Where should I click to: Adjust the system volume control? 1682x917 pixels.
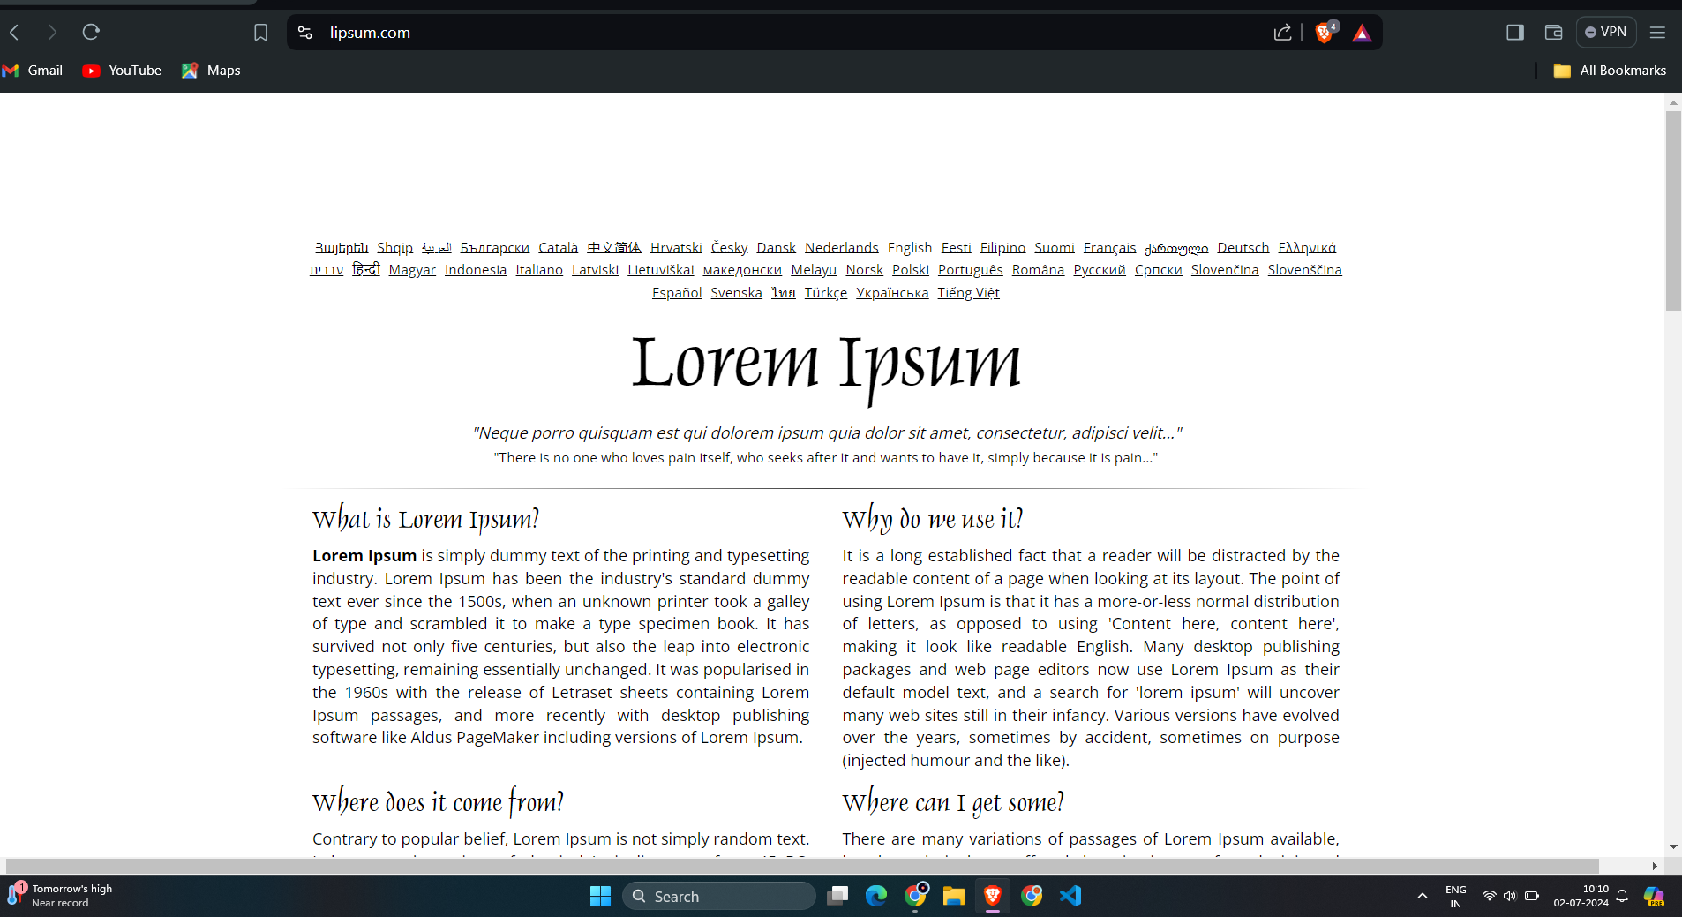[1511, 895]
